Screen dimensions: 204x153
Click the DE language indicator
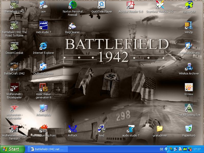161,149
